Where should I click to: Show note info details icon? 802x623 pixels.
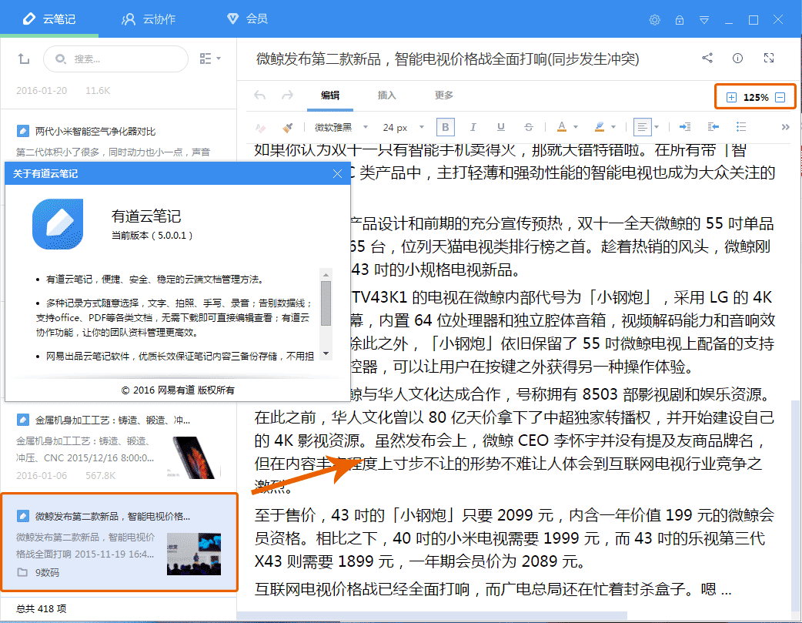pyautogui.click(x=737, y=58)
